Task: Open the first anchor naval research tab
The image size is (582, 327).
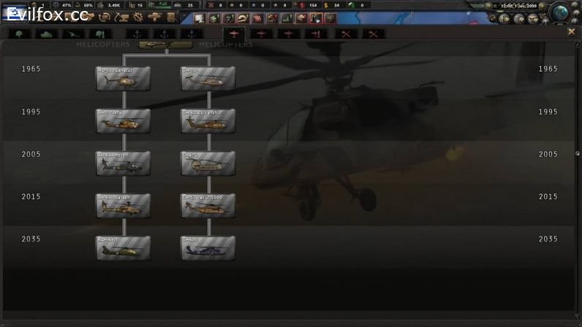Action: 137,34
